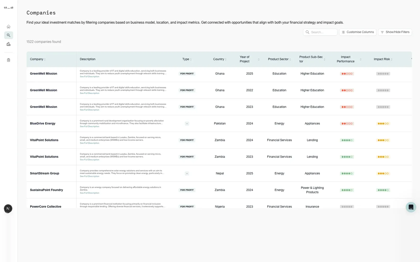The image size is (420, 262).
Task: Open the SmartStream Group company name
Action: click(x=44, y=173)
